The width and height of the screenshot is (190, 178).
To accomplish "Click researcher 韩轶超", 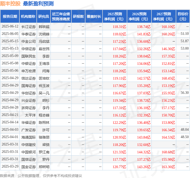I will click(44, 27).
